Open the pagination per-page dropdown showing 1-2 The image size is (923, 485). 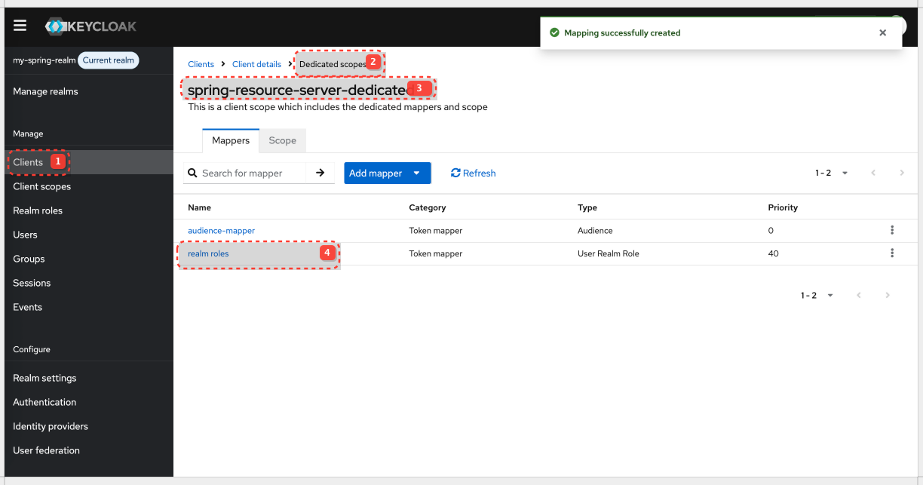[x=844, y=173]
